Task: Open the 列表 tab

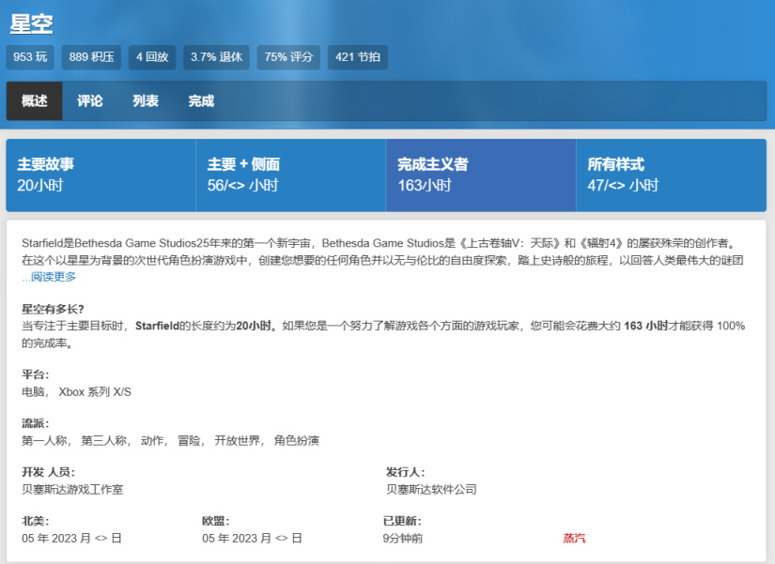Action: (x=146, y=101)
